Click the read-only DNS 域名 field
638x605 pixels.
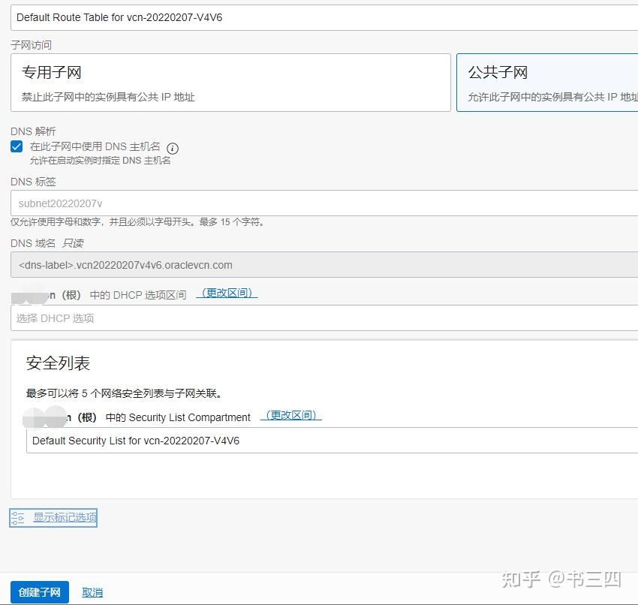[324, 265]
